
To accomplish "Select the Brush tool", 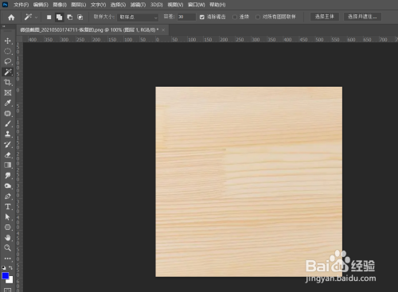I will (8, 123).
